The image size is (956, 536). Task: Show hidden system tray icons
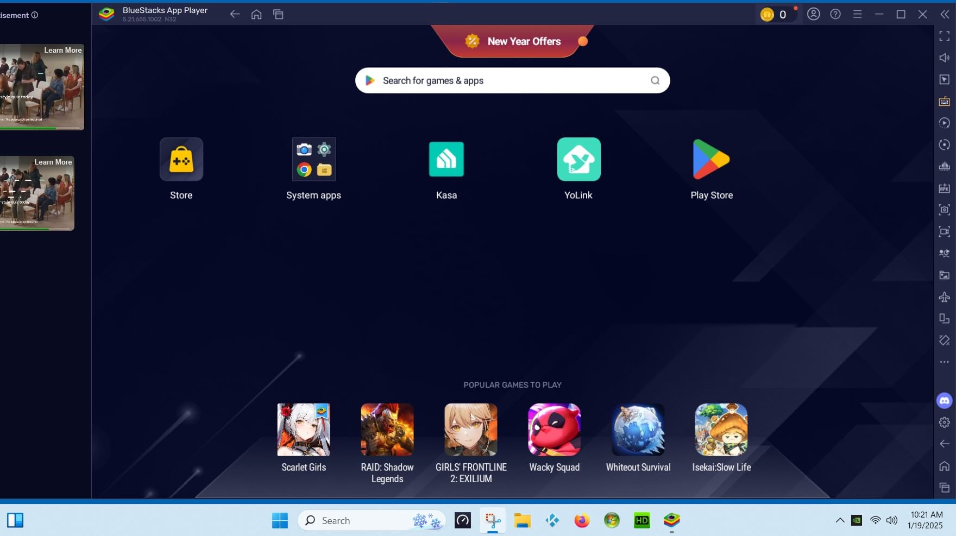[840, 520]
